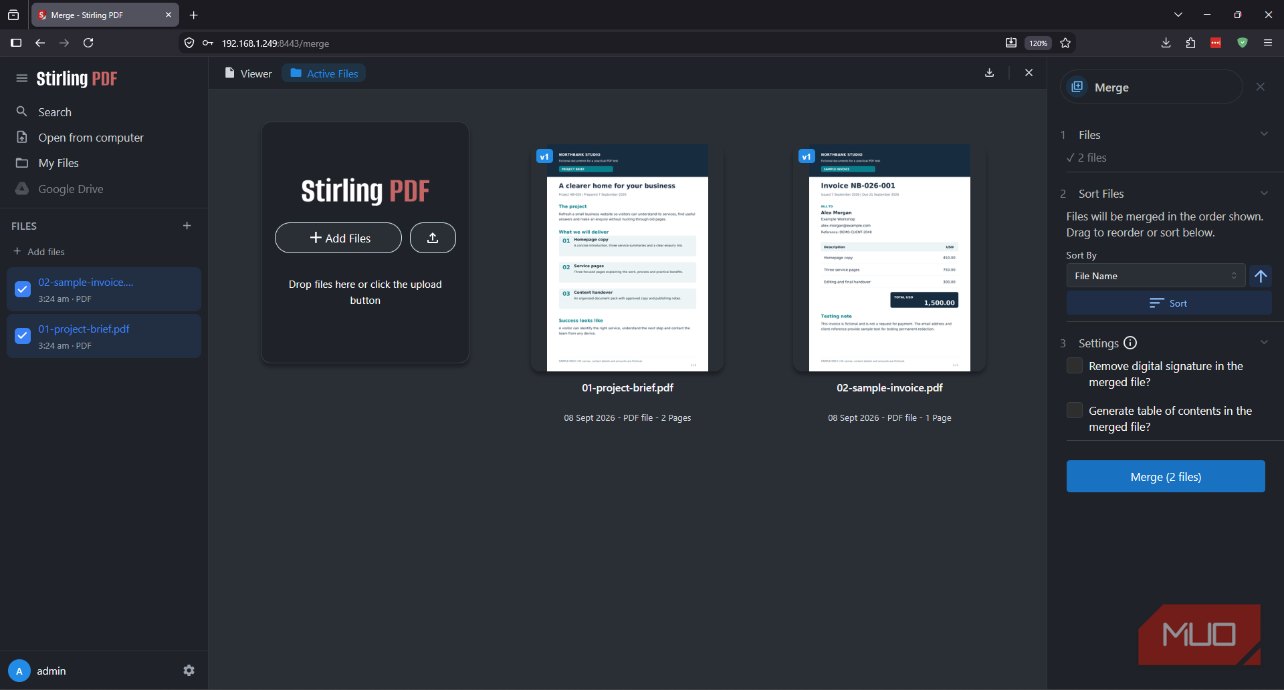The height and width of the screenshot is (690, 1284).
Task: Reload the page in the browser
Action: tap(88, 43)
